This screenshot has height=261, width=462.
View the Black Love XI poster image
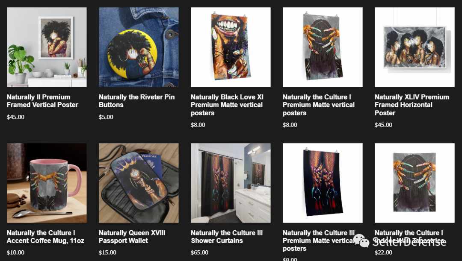pyautogui.click(x=231, y=47)
